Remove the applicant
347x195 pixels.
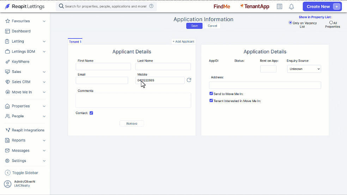(132, 124)
